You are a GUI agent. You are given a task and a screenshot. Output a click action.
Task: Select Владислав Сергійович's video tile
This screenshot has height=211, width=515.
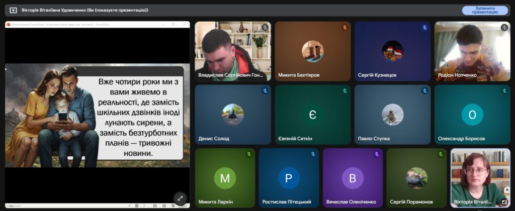(x=232, y=51)
